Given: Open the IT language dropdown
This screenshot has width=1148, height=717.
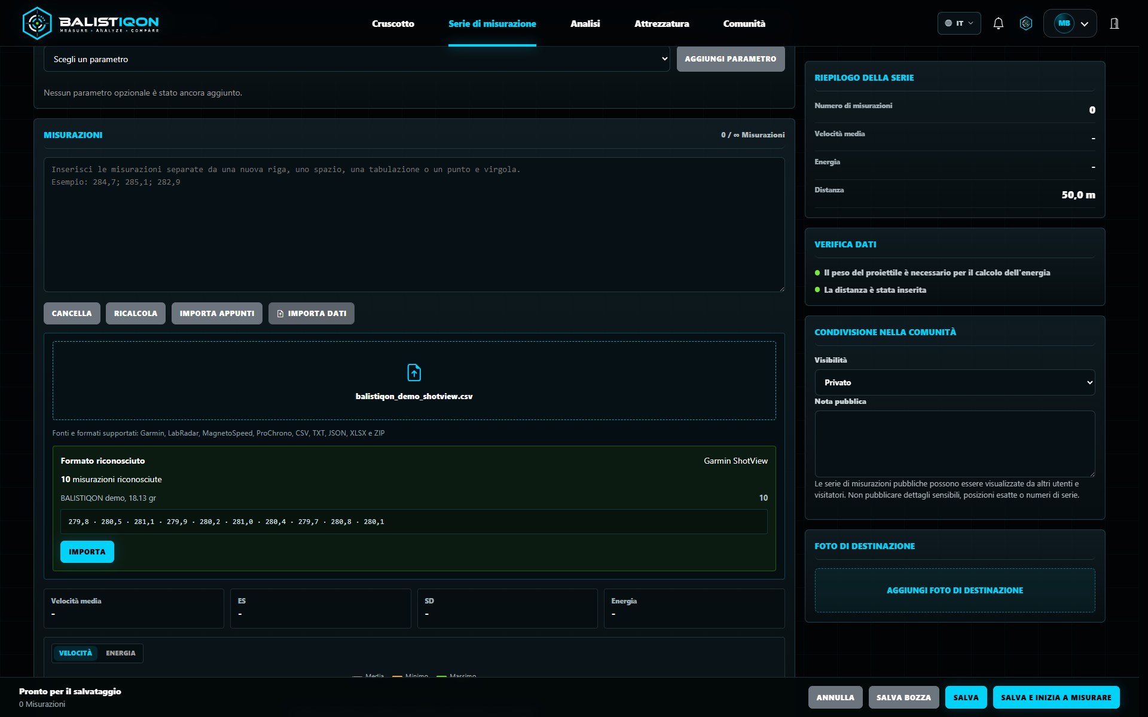Looking at the screenshot, I should point(959,23).
